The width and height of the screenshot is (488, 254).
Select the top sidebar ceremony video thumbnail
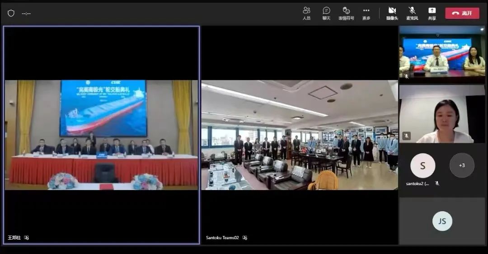pyautogui.click(x=442, y=54)
